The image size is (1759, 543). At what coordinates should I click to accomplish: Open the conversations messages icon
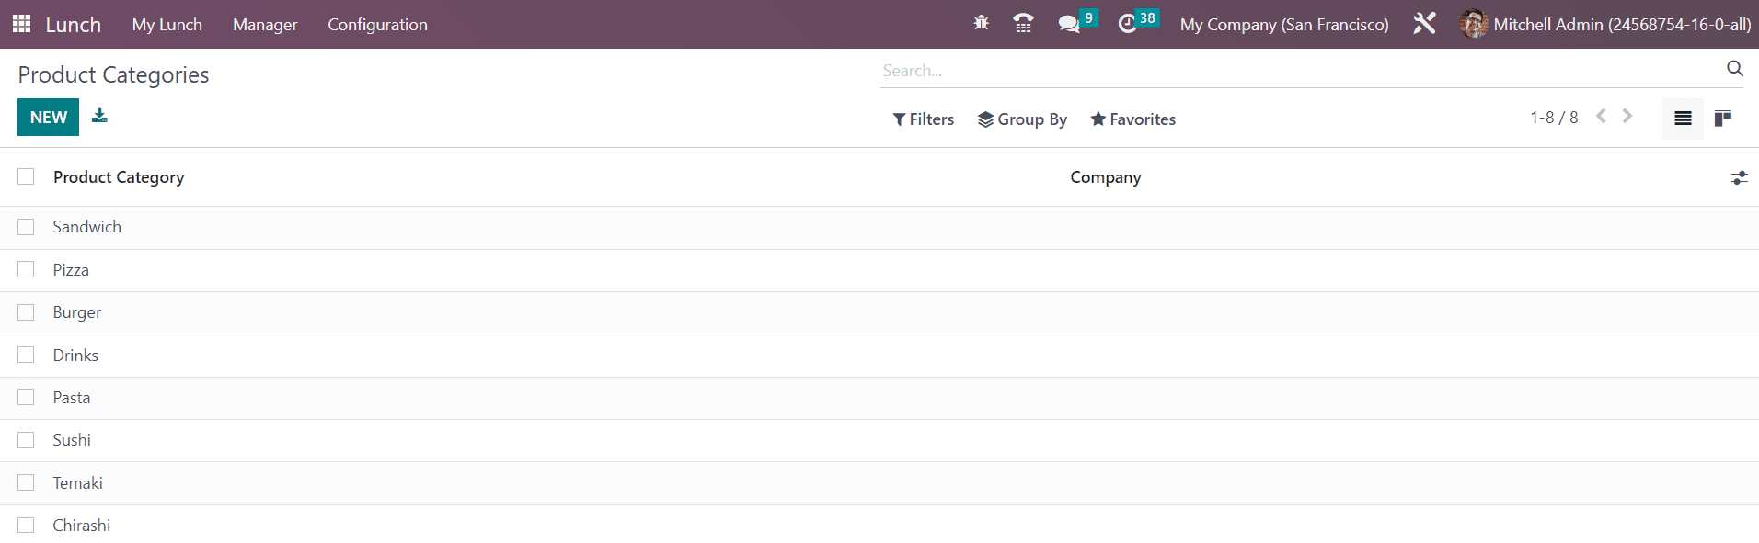(1069, 24)
